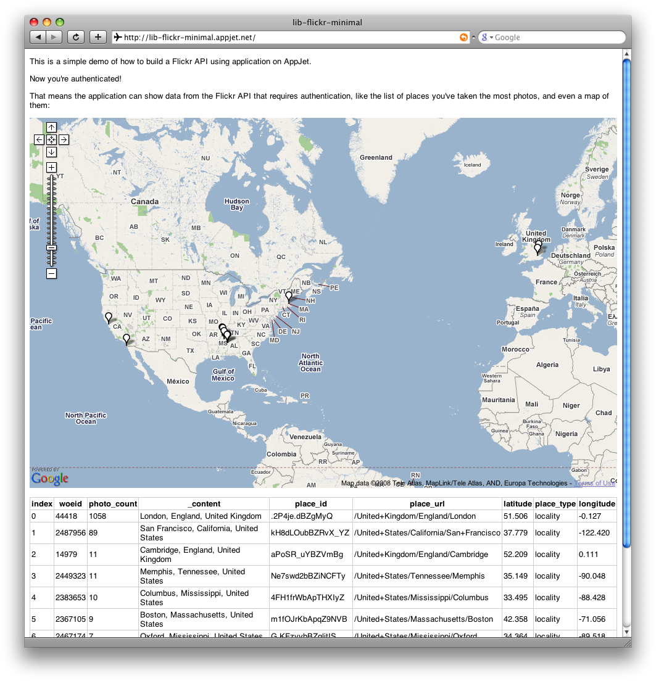Click the _content column header
This screenshot has width=656, height=681.
tap(204, 504)
